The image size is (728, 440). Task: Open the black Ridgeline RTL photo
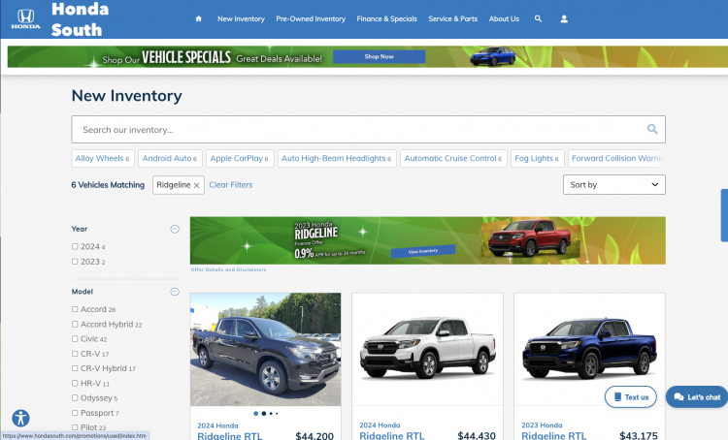(266, 349)
